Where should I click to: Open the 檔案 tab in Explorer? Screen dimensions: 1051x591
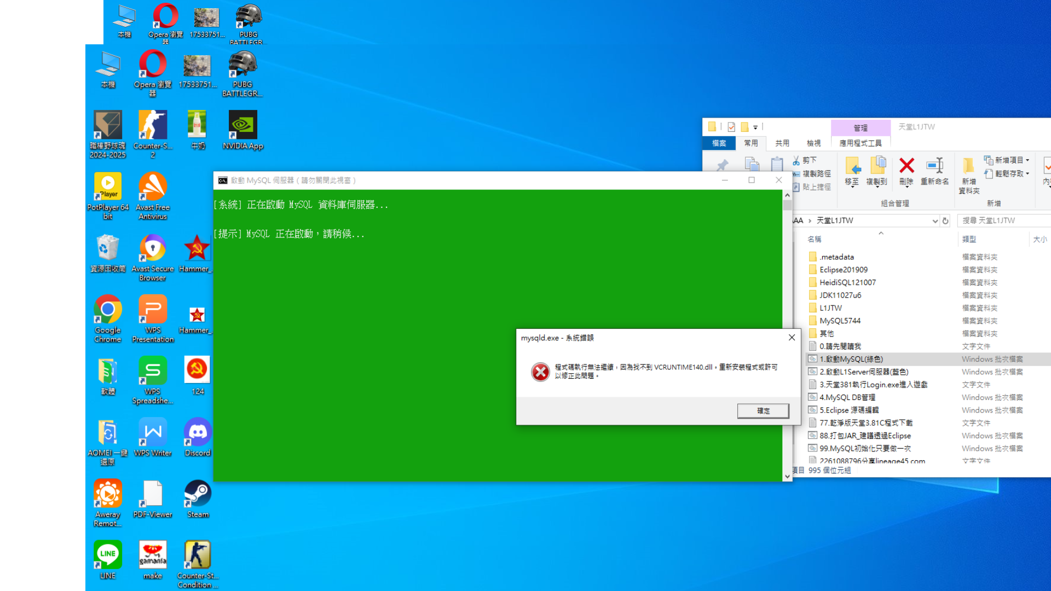coord(719,143)
